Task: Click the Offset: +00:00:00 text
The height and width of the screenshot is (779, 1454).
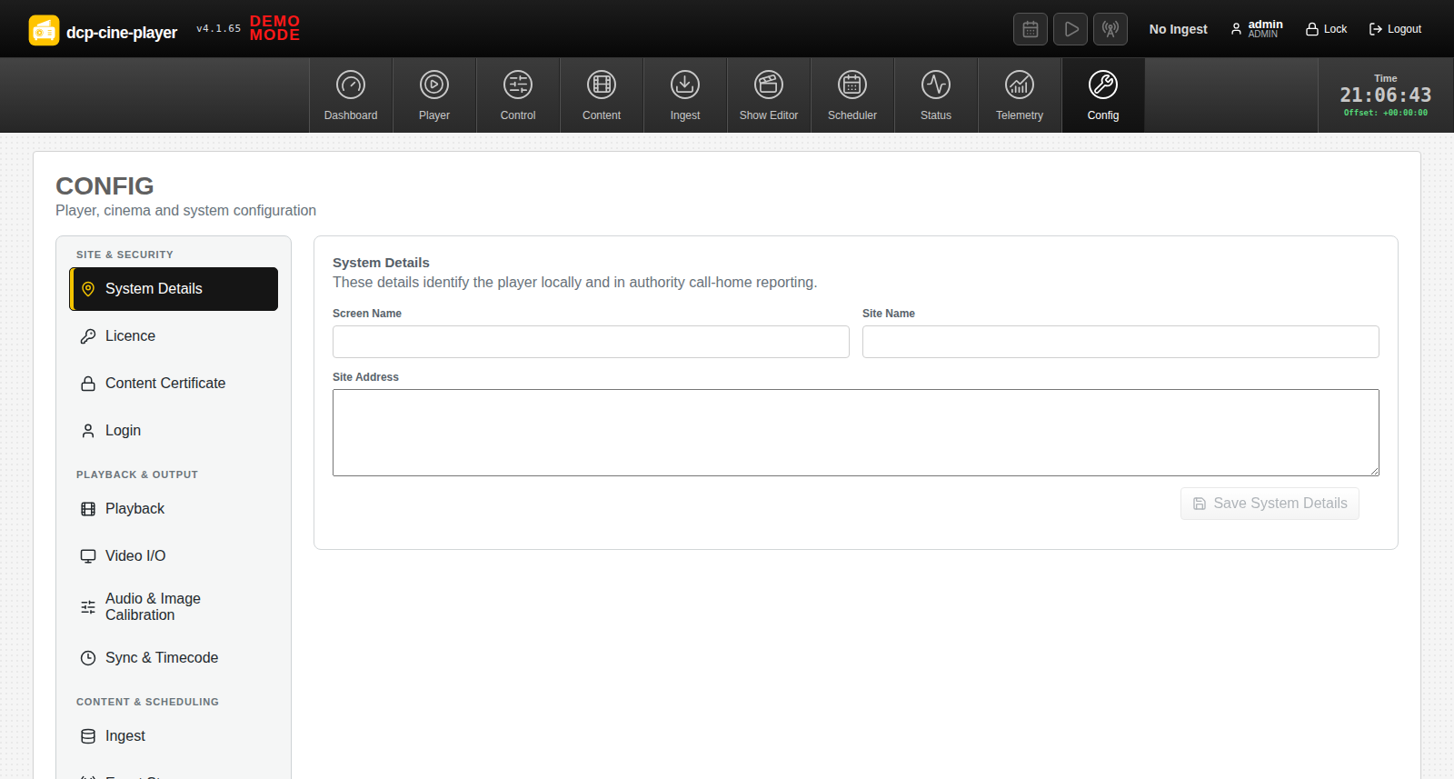Action: 1386,113
